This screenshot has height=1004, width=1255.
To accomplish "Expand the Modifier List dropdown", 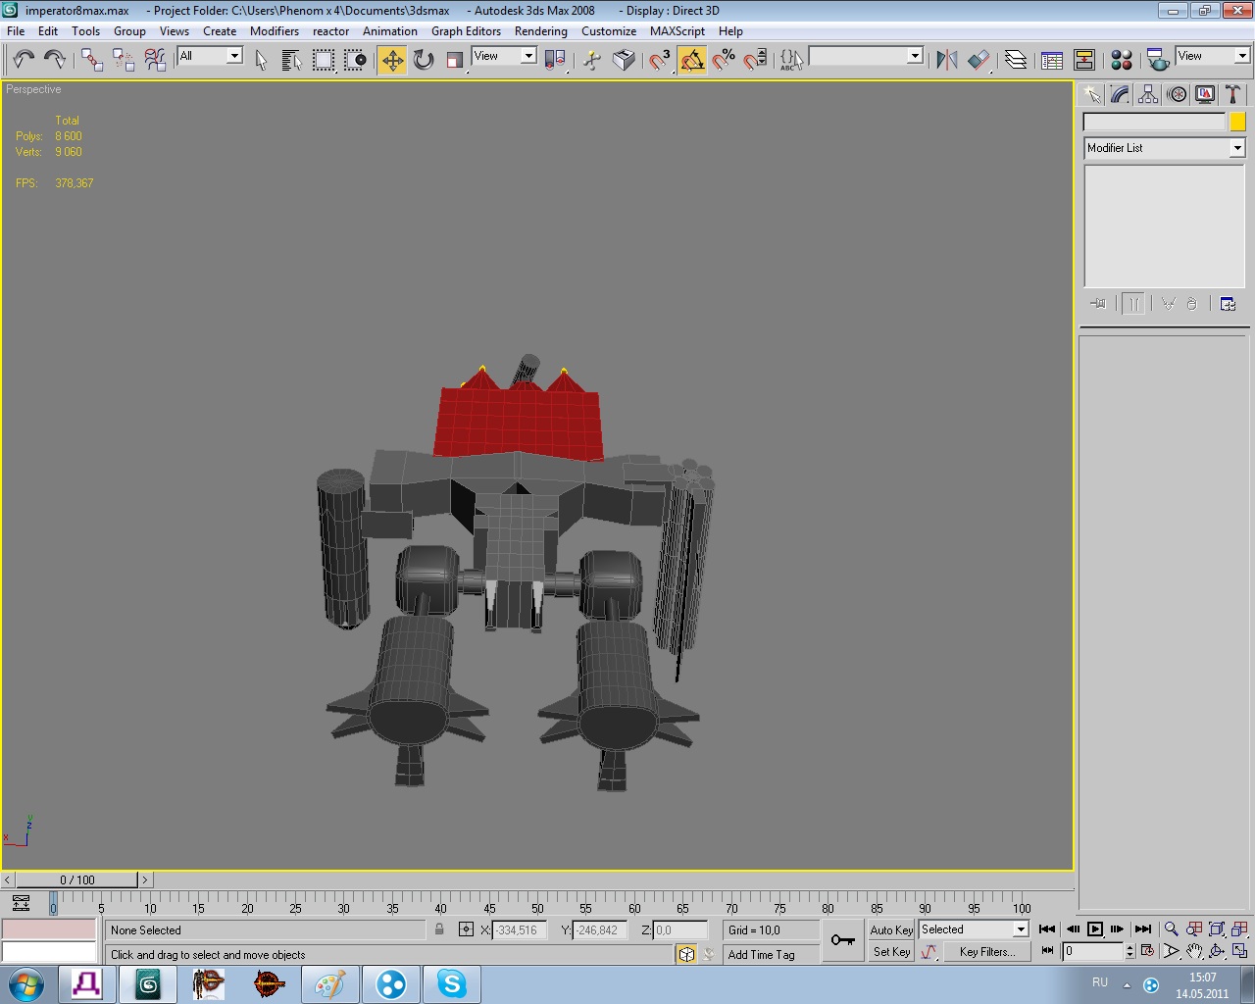I will (1164, 148).
